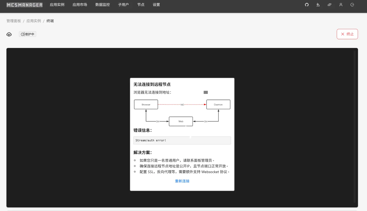The height and width of the screenshot is (211, 367).
Task: Click the cloud server instance icon
Action: tap(9, 34)
